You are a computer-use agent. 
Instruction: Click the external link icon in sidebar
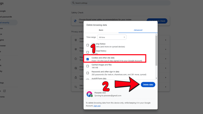click(x=4, y=91)
